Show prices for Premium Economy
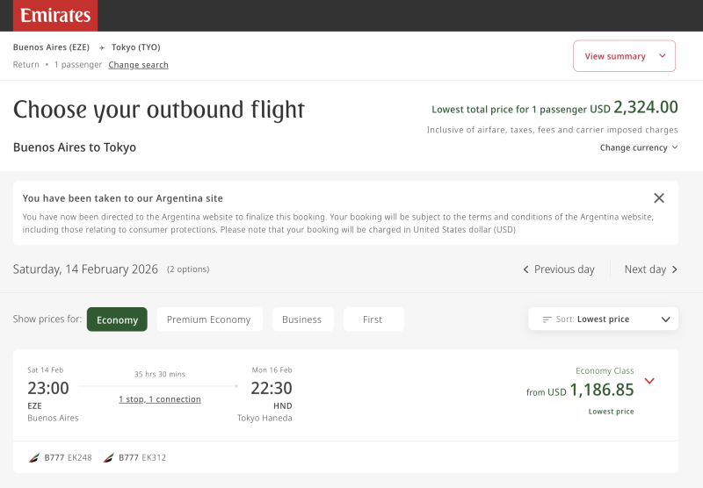Image resolution: width=703 pixels, height=488 pixels. 208,319
